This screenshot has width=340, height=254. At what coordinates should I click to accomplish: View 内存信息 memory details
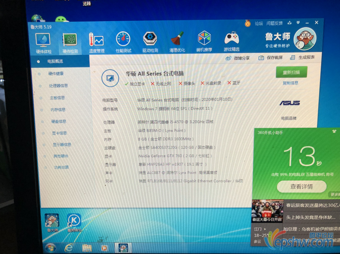[58, 110]
